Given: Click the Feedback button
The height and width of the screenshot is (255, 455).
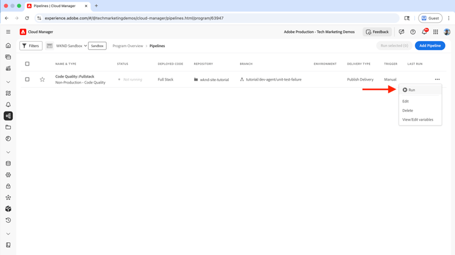Looking at the screenshot, I should (377, 32).
